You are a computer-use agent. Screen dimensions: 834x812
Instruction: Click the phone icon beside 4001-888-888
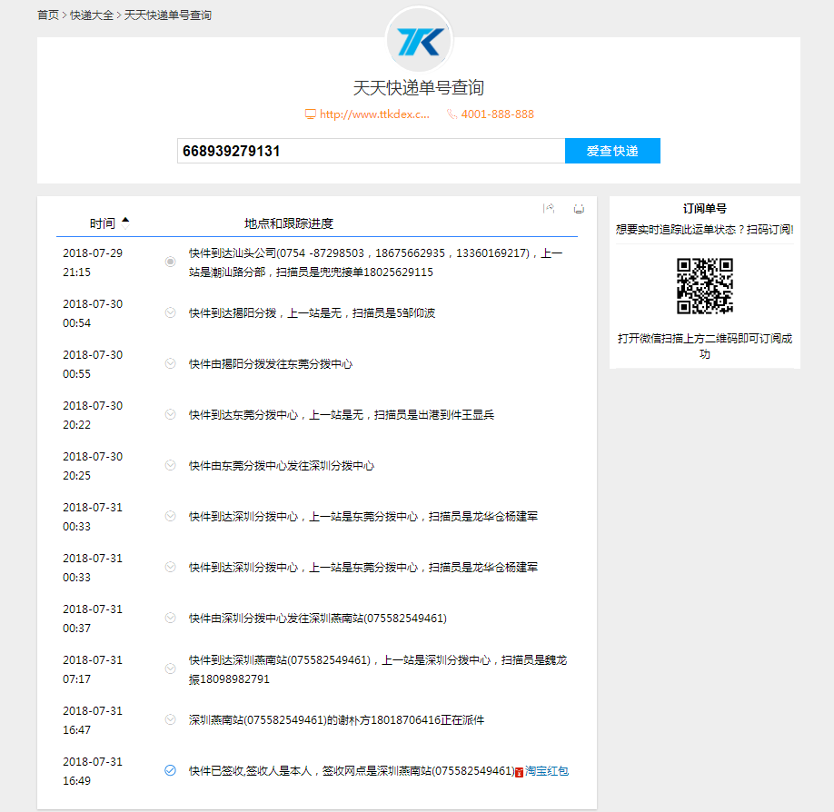[x=452, y=114]
